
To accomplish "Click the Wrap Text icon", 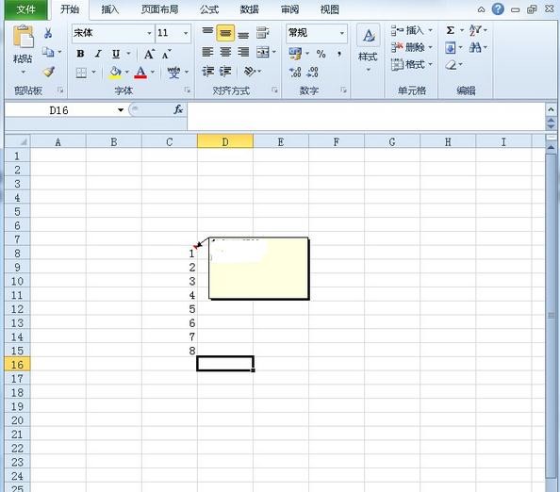I will [262, 33].
